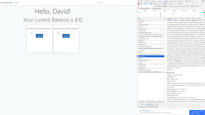Viewport: 205px width, 115px height.
Task: Switch to the Elements tab
Action: coord(147,1)
